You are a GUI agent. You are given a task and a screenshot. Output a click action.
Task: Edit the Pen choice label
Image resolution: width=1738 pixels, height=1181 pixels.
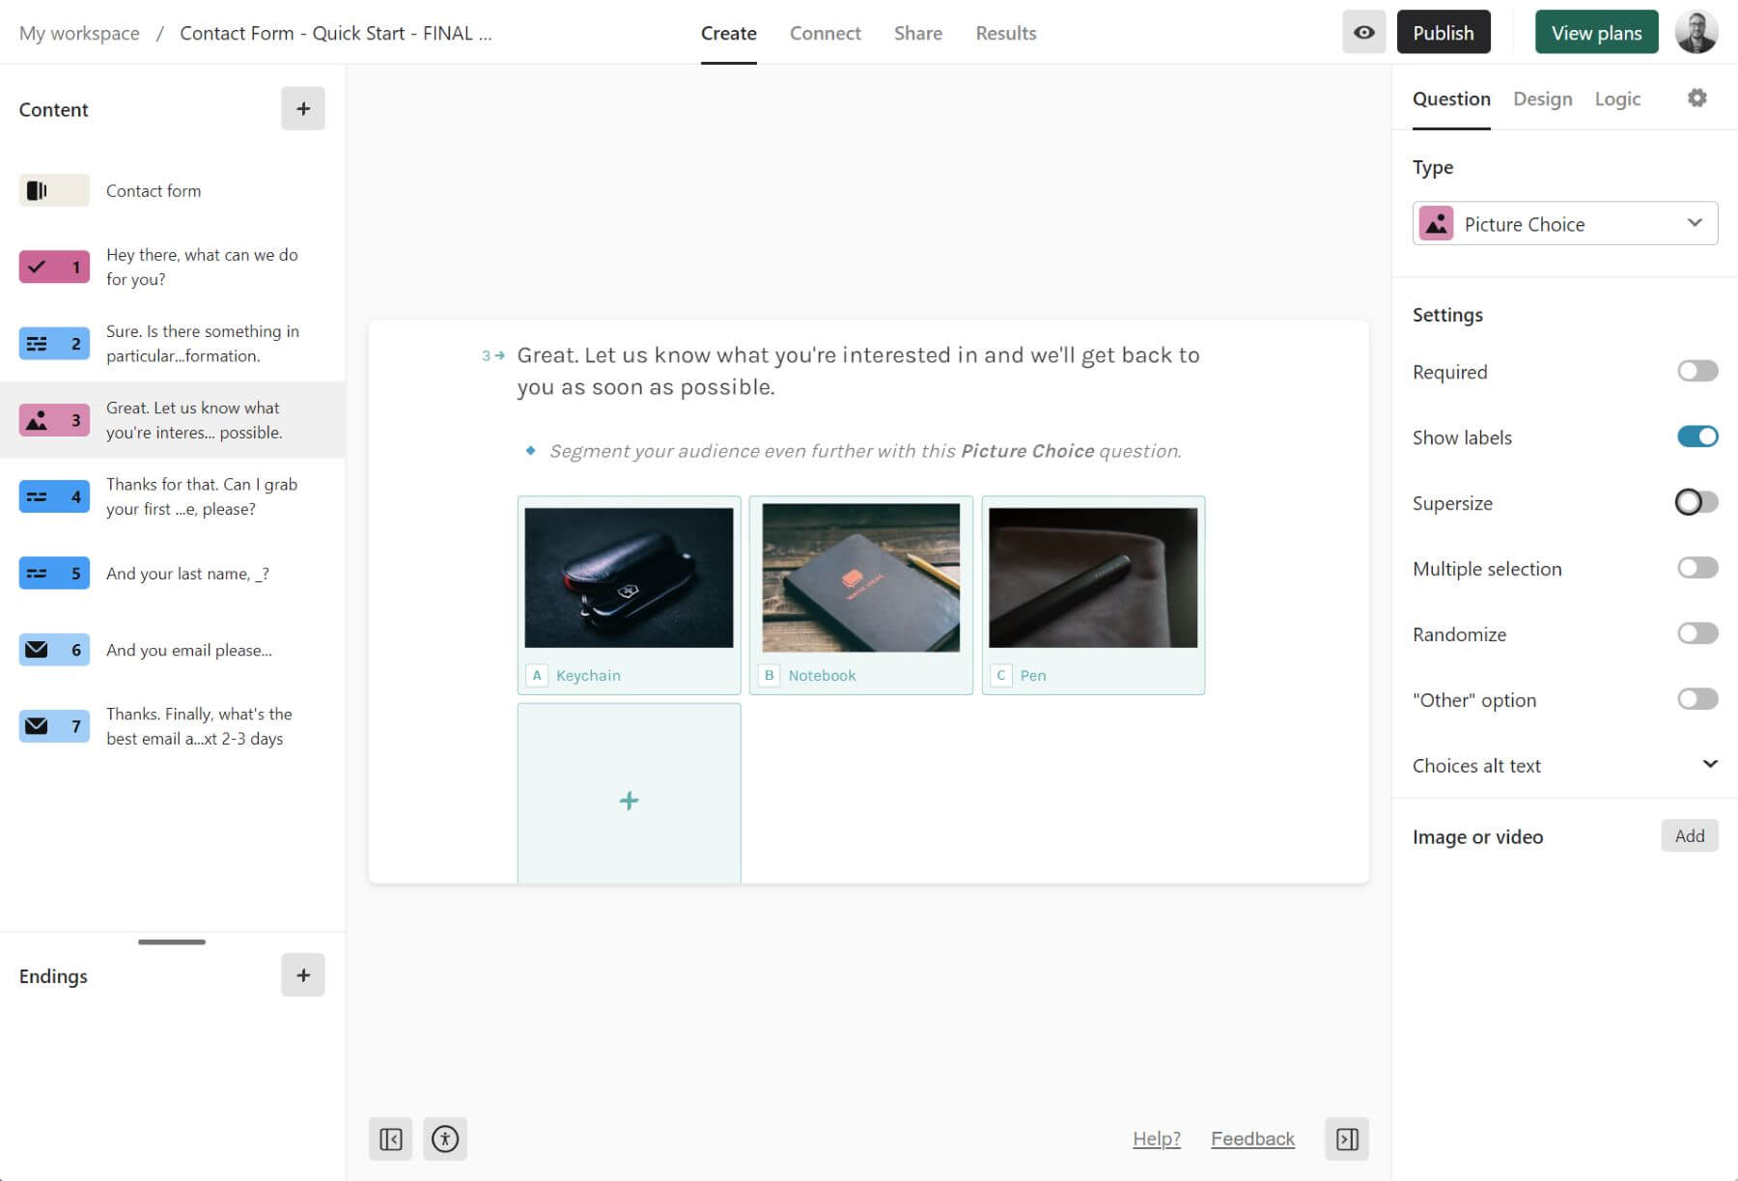click(x=1033, y=675)
